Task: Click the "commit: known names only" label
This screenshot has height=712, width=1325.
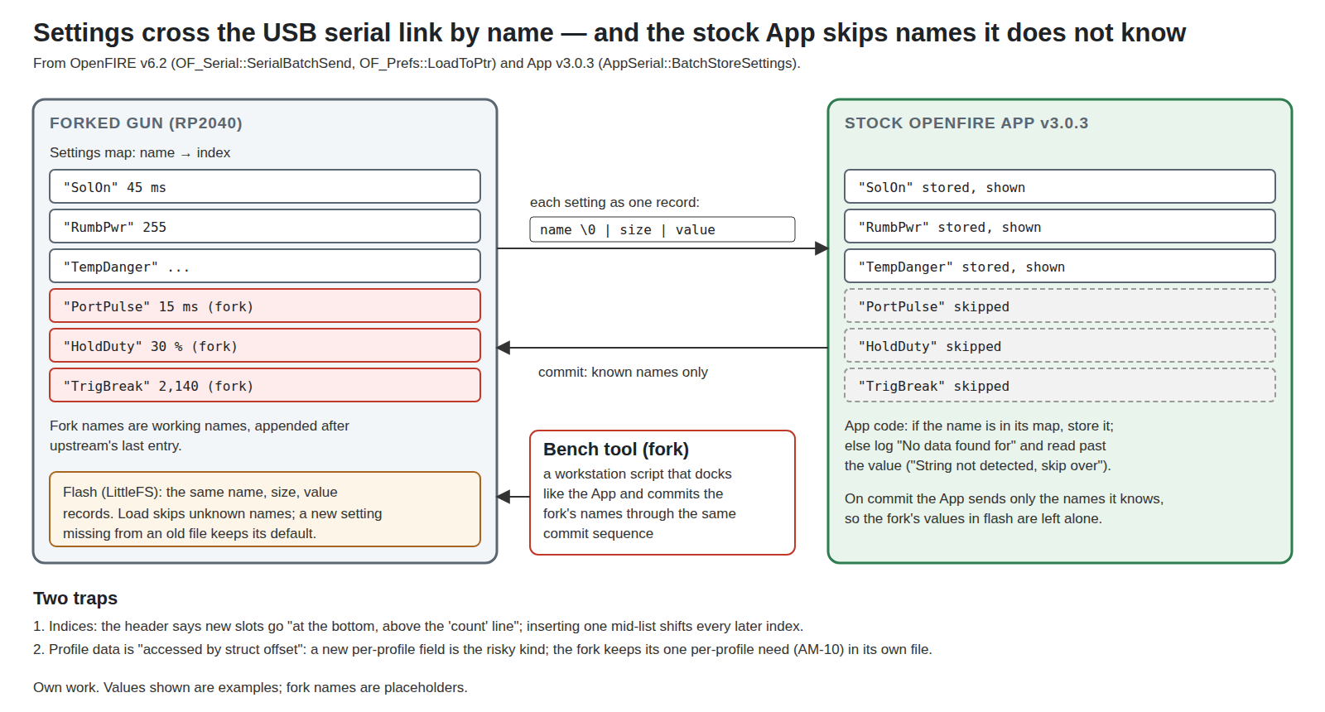Action: pos(623,373)
